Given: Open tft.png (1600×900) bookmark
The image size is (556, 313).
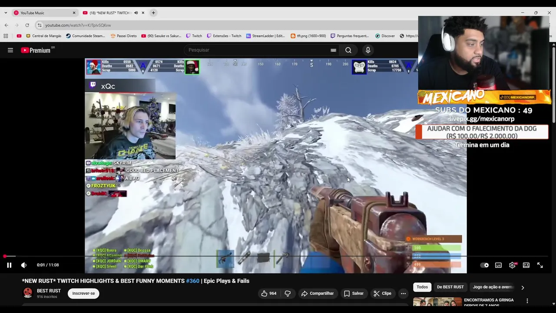Looking at the screenshot, I should click(308, 36).
